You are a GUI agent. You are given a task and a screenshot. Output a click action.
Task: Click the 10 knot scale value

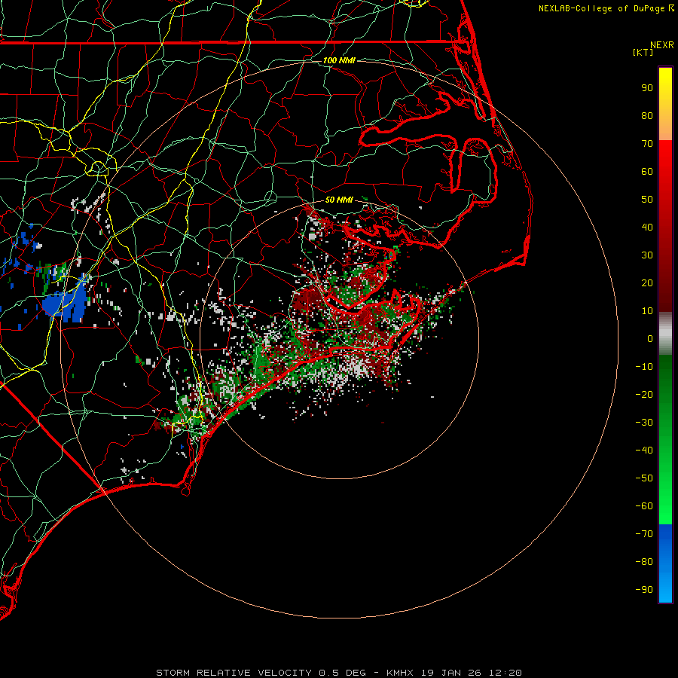[x=647, y=311]
